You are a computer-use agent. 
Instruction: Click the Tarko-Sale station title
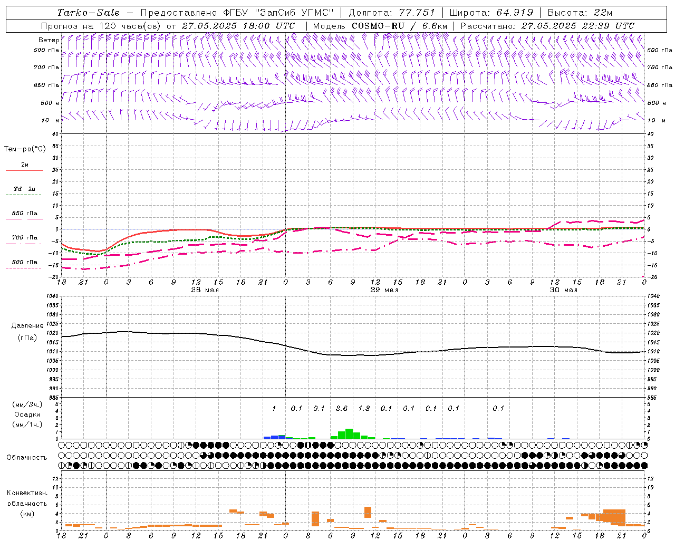[88, 13]
